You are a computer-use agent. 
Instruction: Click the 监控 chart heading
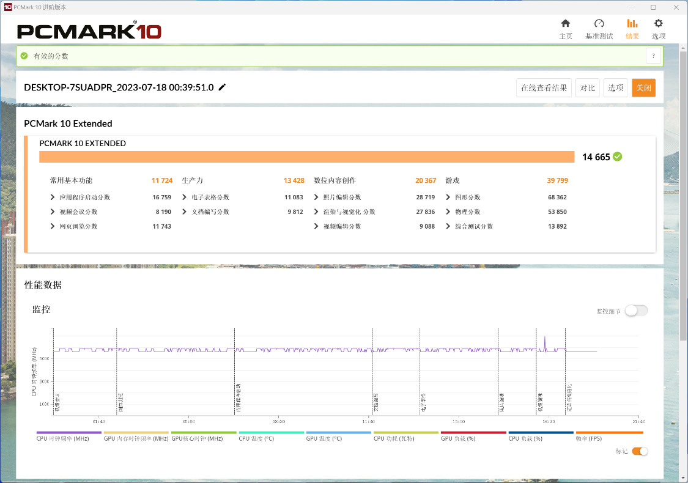click(41, 309)
